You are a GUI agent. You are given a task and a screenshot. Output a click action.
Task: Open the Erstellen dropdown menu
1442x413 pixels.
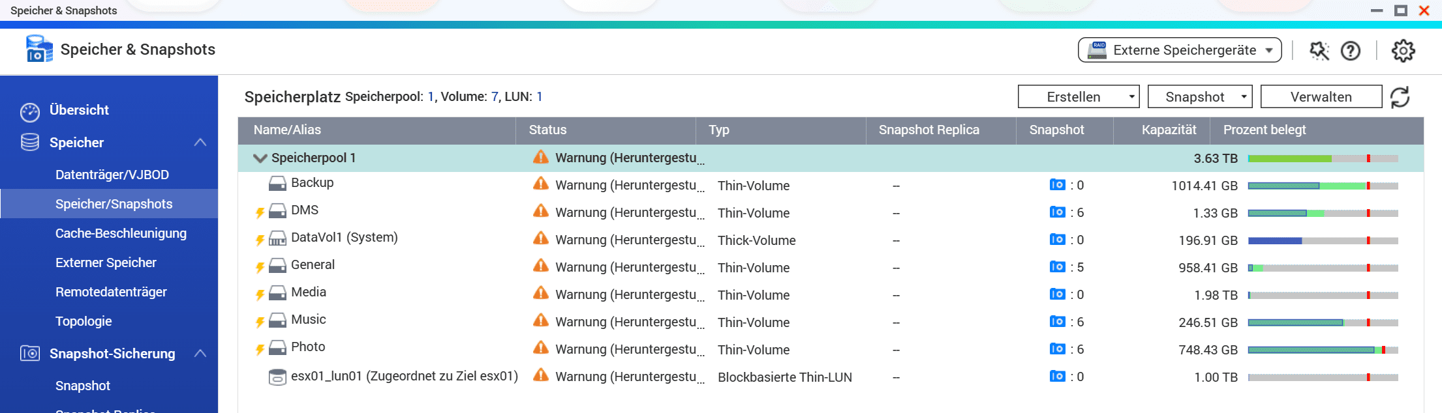tap(1078, 97)
